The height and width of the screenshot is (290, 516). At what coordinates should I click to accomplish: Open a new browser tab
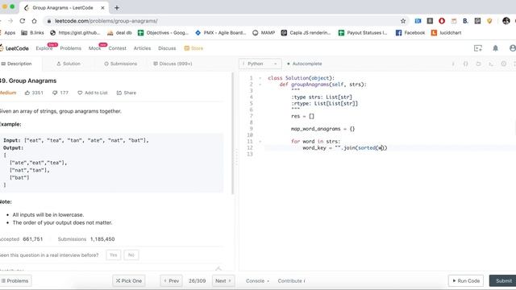[117, 7]
